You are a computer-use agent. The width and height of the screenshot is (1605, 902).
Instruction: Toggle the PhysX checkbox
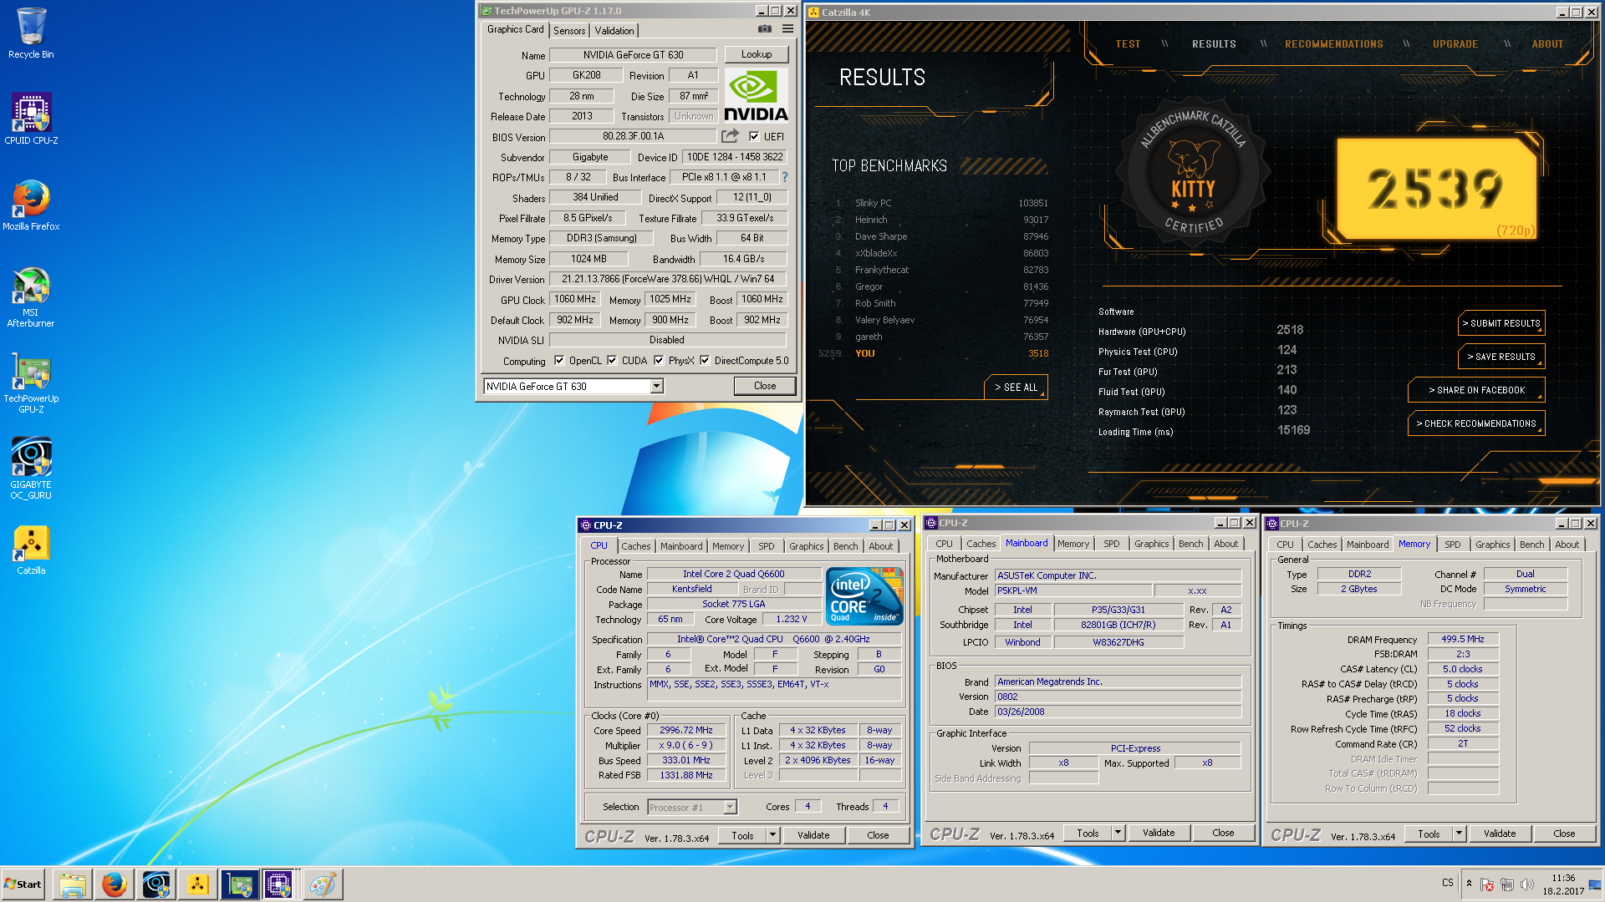pyautogui.click(x=659, y=361)
